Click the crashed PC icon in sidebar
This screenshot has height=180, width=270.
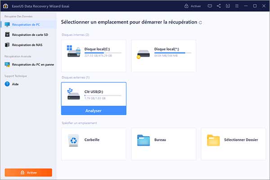7,65
